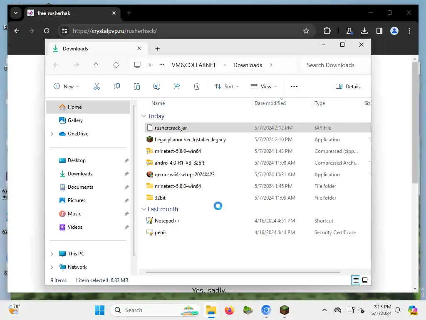
Task: Expand chevron after Downloads breadcrumb
Action: [x=271, y=65]
